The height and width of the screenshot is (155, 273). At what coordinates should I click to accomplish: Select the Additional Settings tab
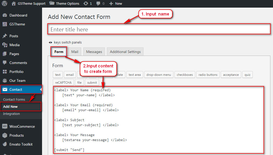pos(125,52)
